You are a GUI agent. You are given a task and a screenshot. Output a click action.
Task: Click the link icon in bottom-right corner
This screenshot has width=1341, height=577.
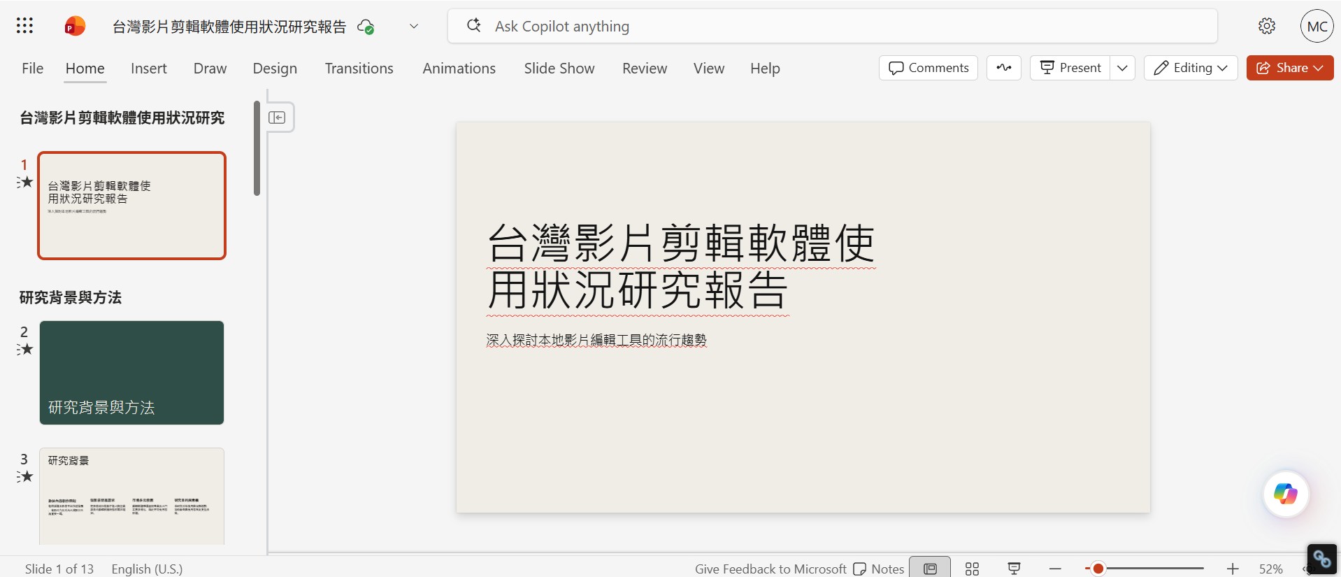point(1321,559)
